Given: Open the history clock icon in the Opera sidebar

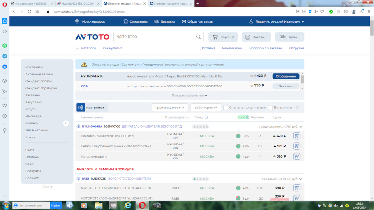Looking at the screenshot, I should [x=5, y=116].
